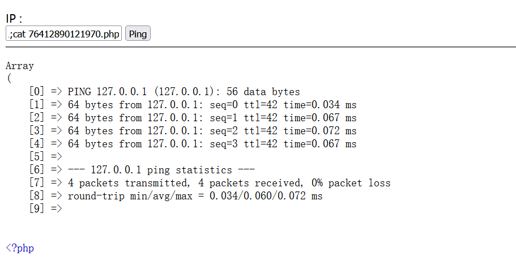Click the '4 packets transmitted' line
Screen dimensions: 516x260
[210, 183]
